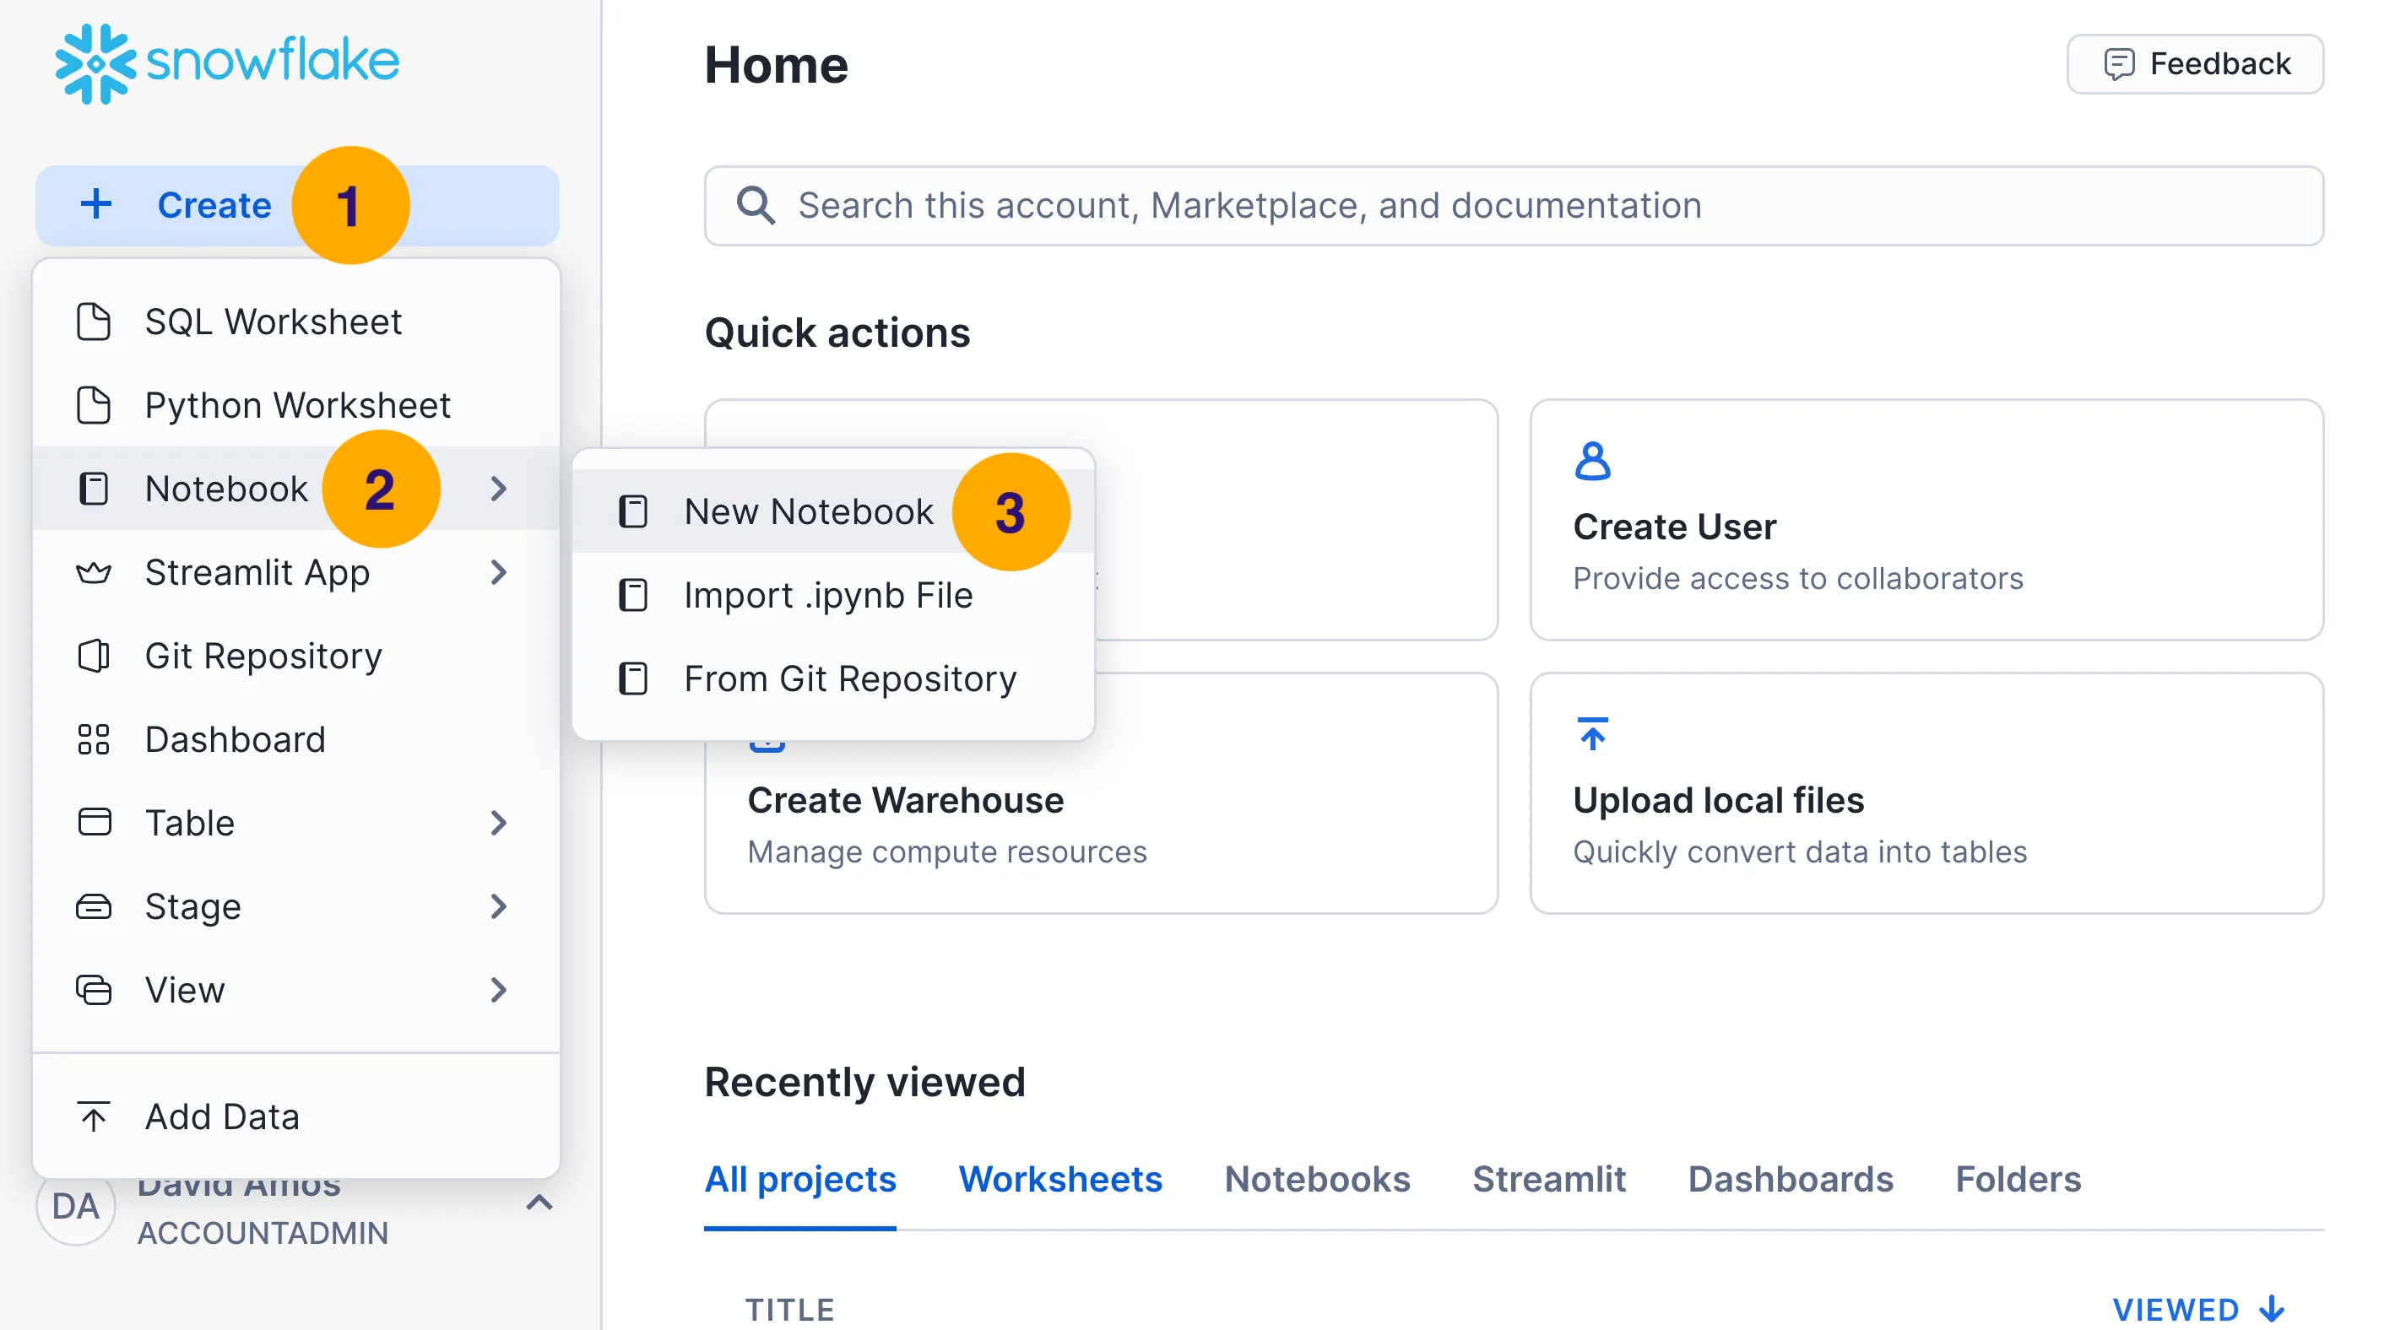Viewport: 2406px width, 1330px height.
Task: Click the New Notebook icon in submenu
Action: [x=633, y=511]
